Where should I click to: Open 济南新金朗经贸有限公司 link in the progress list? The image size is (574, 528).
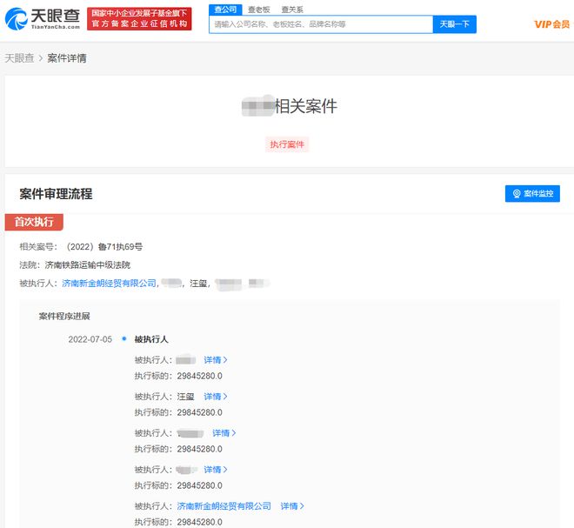[x=224, y=506]
